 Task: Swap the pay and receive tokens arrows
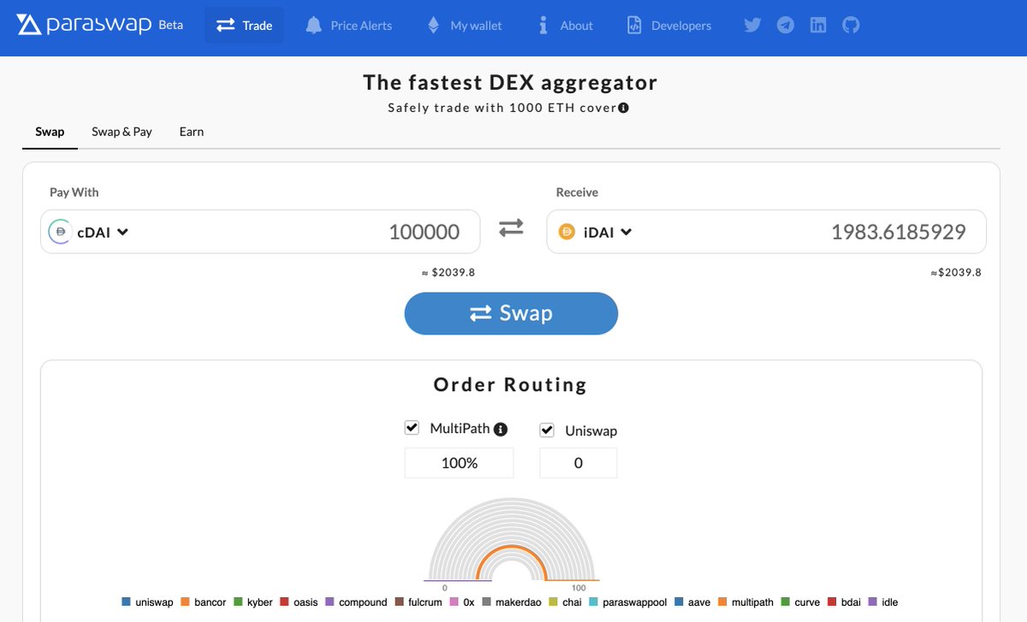pos(511,228)
